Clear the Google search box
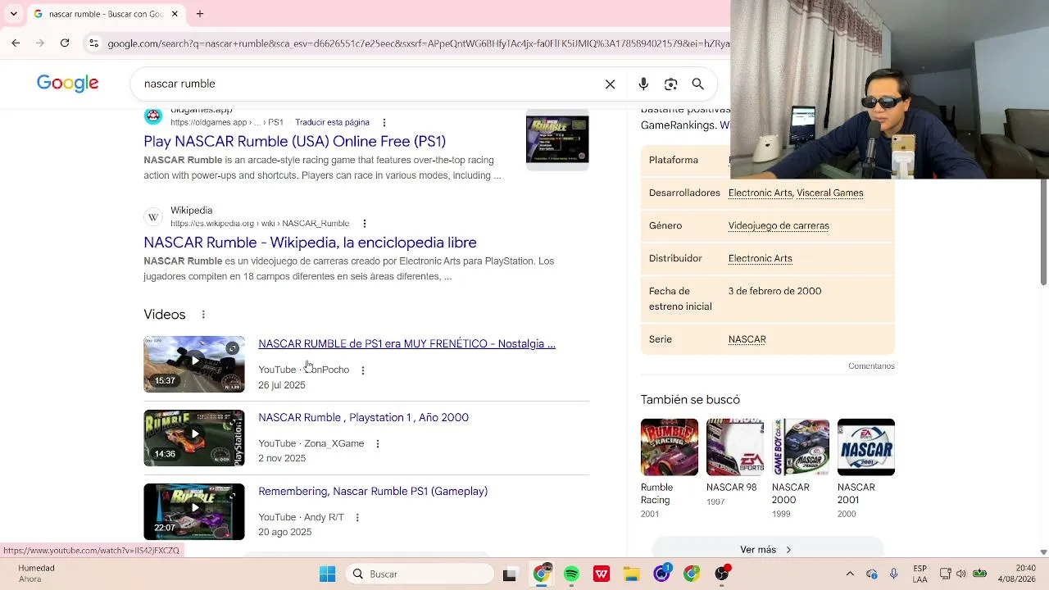The image size is (1049, 590). coord(611,84)
